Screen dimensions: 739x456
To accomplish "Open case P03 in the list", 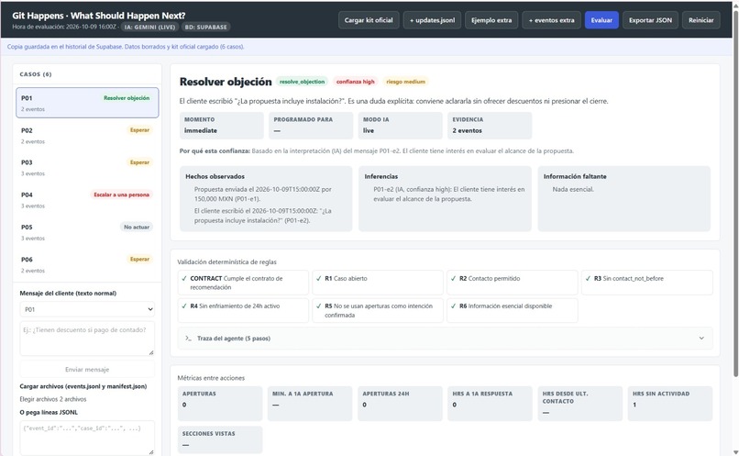I will (87, 167).
